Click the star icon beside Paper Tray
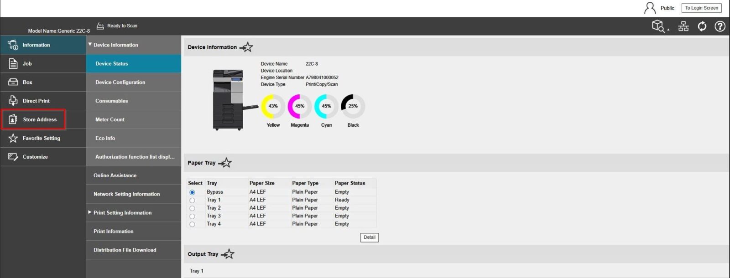The image size is (730, 278). pos(225,163)
